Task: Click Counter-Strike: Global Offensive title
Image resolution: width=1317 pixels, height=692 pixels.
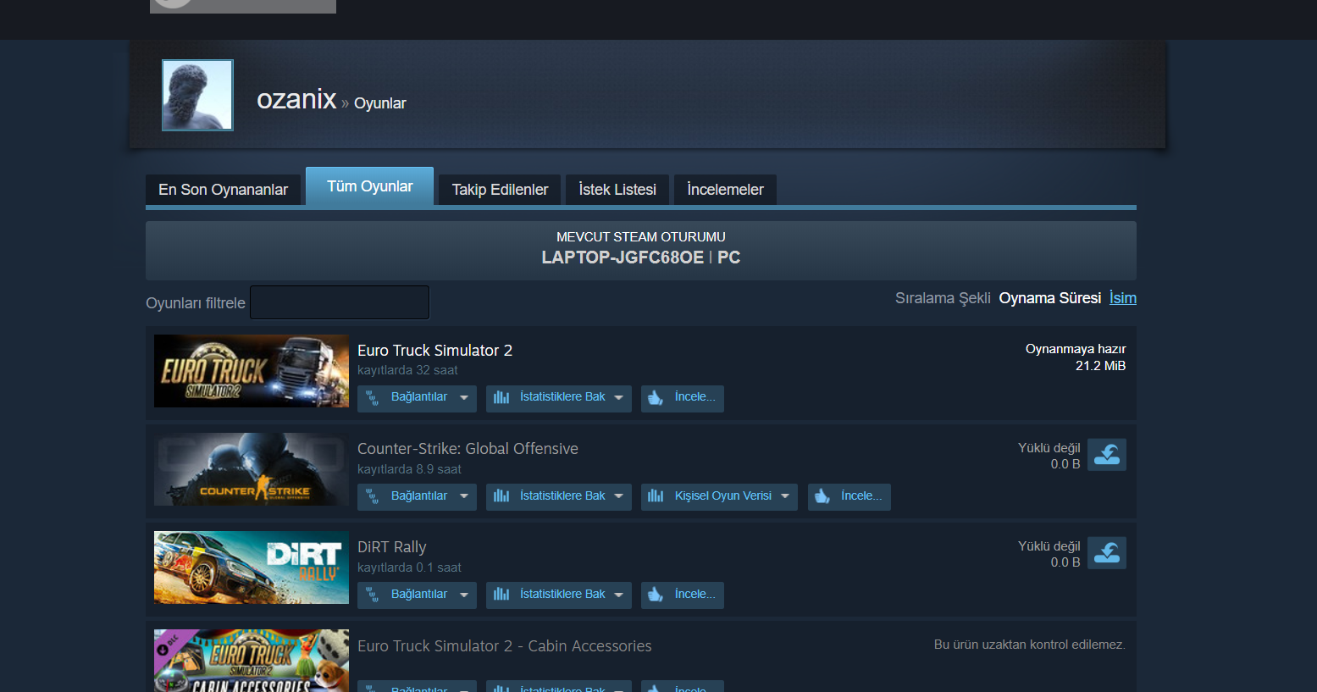Action: pyautogui.click(x=468, y=449)
